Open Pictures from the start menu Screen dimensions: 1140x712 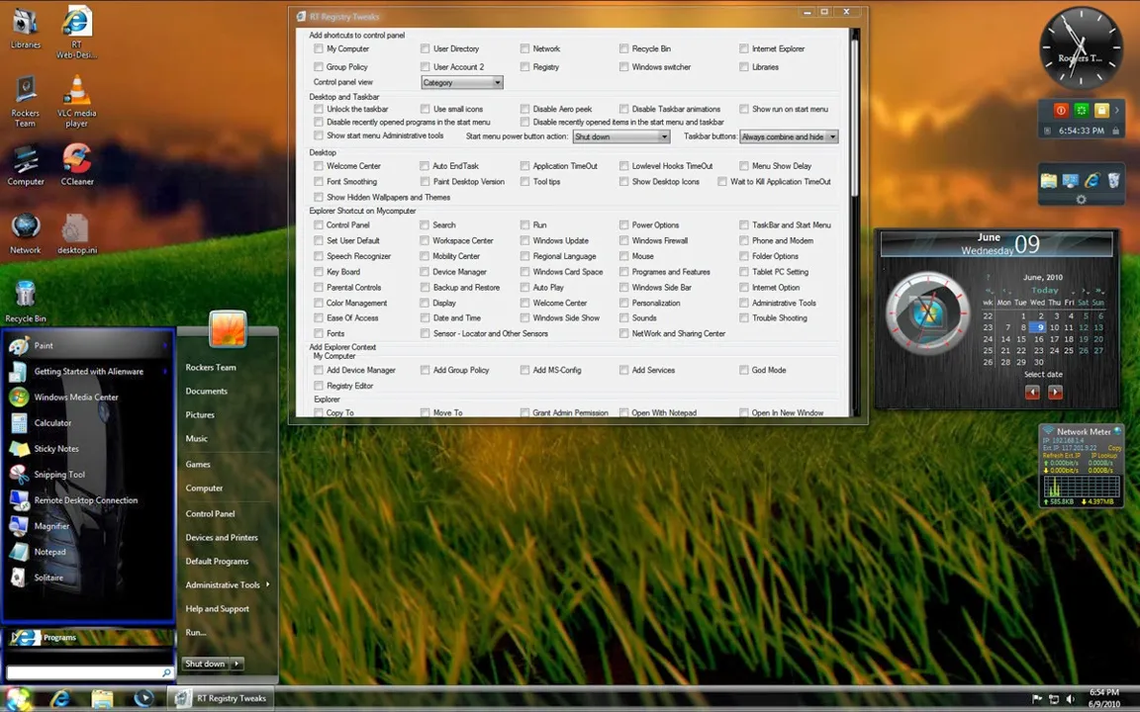[x=200, y=415]
